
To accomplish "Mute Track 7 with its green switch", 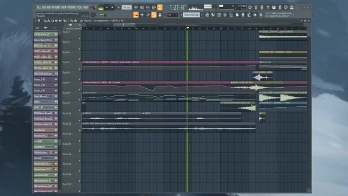I will 79,89.
